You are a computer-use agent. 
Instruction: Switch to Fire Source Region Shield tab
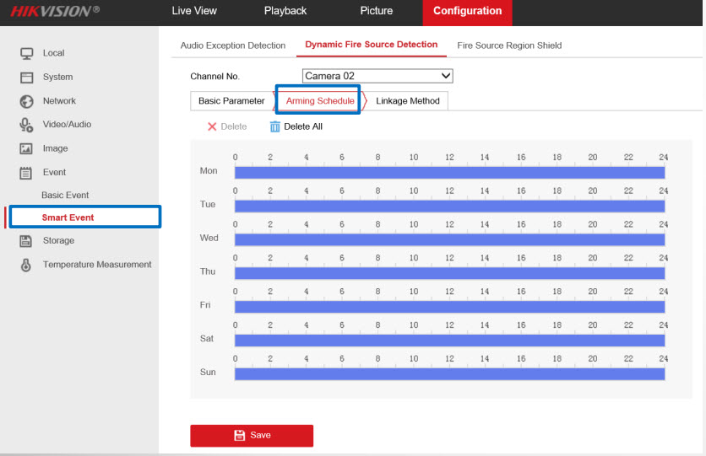tap(508, 46)
